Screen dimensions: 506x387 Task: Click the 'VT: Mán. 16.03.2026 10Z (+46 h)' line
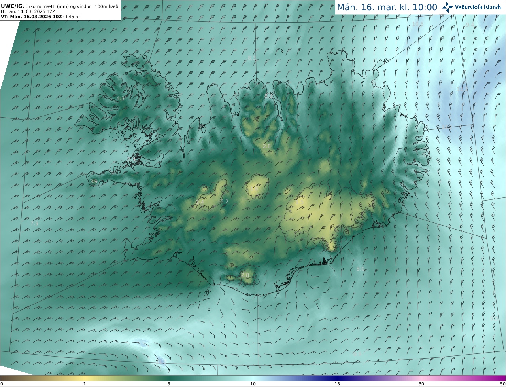40,17
